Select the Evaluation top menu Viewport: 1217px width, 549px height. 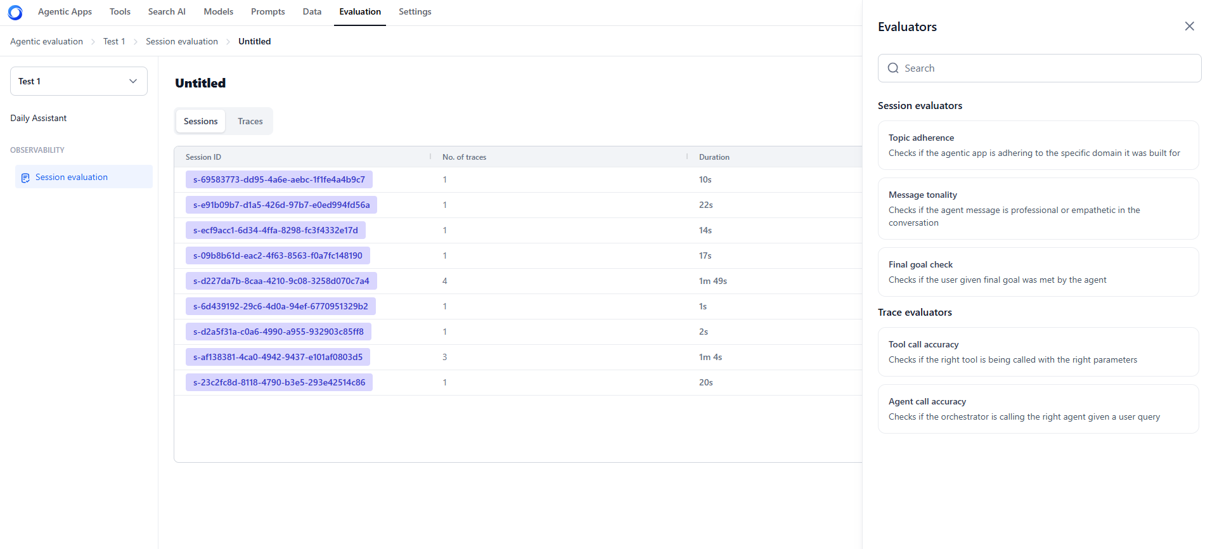360,11
